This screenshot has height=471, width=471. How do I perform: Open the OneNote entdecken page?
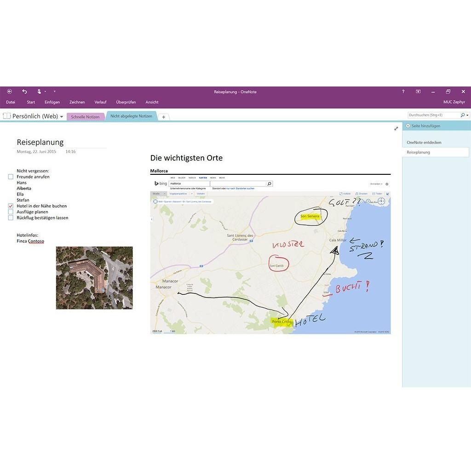(424, 143)
